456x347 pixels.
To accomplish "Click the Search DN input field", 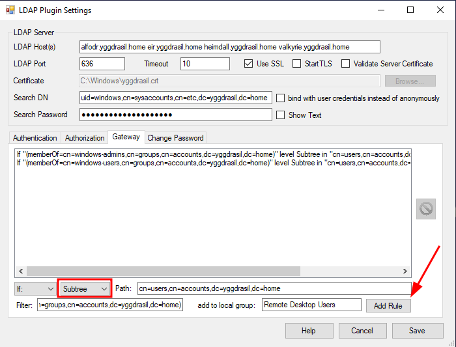I will [176, 98].
